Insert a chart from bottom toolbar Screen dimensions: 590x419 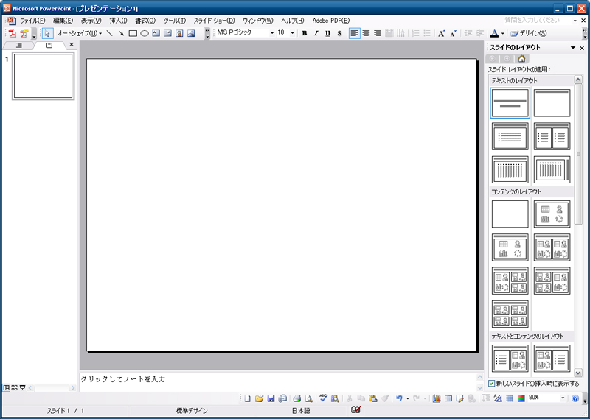[437, 398]
